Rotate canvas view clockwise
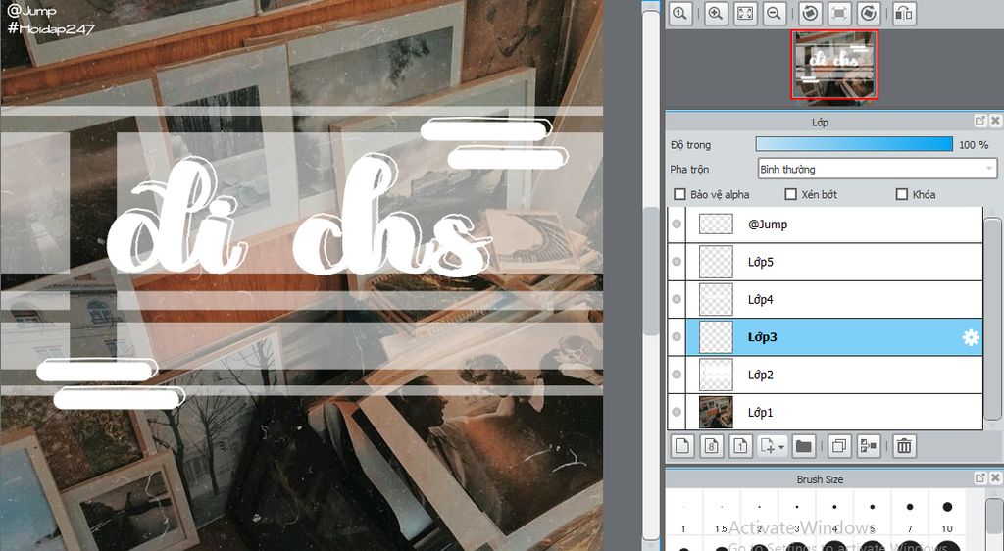The image size is (1004, 551). pos(869,13)
